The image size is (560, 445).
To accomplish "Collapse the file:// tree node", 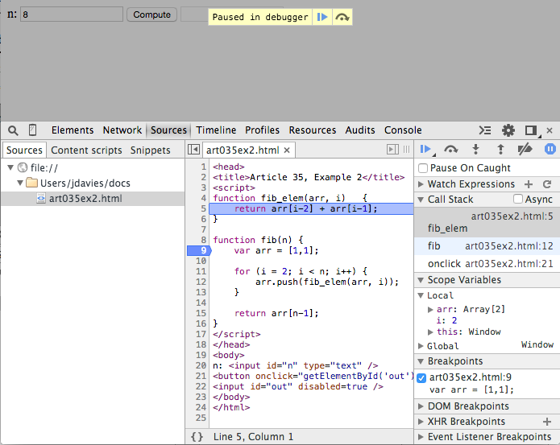I will pos(10,167).
